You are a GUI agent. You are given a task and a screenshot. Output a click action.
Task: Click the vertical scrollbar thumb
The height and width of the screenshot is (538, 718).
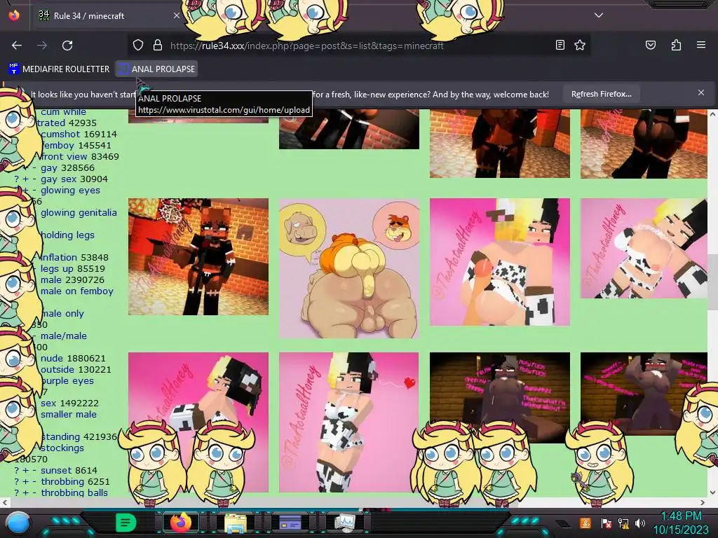coord(712,282)
